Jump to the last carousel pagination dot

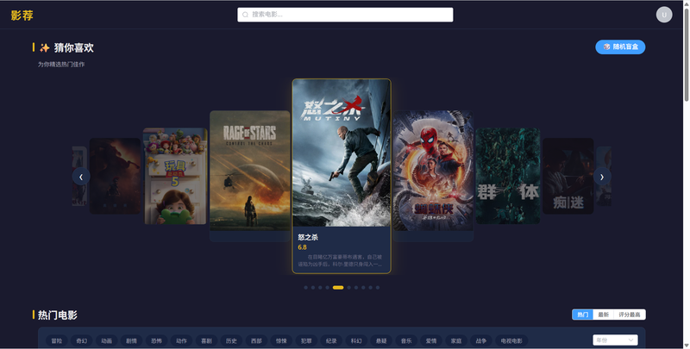point(378,288)
